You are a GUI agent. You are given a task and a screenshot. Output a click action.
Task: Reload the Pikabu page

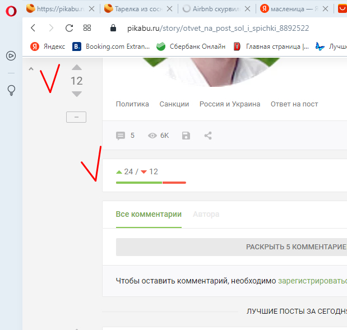[x=70, y=28]
